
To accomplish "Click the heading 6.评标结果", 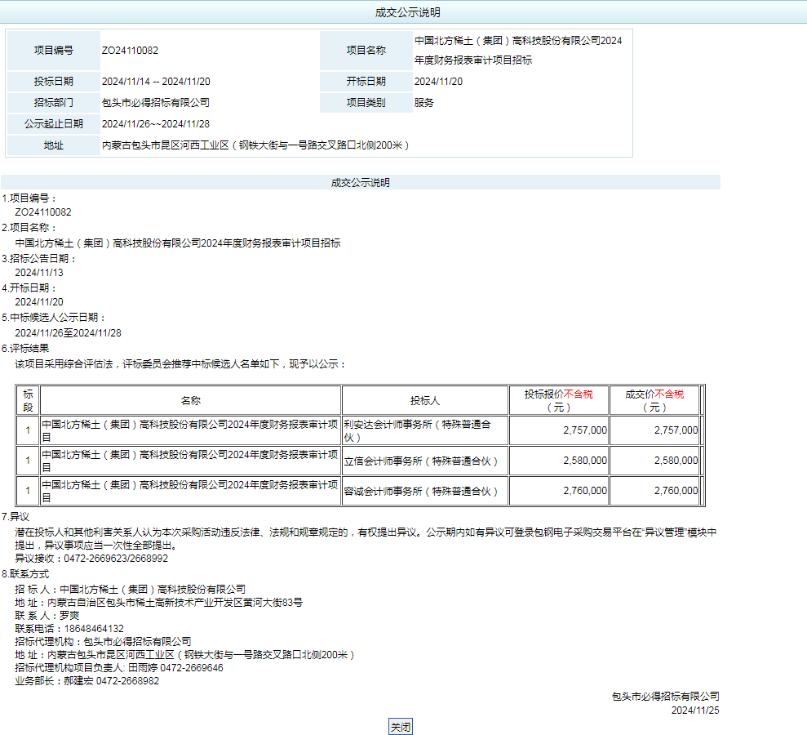I will point(25,349).
